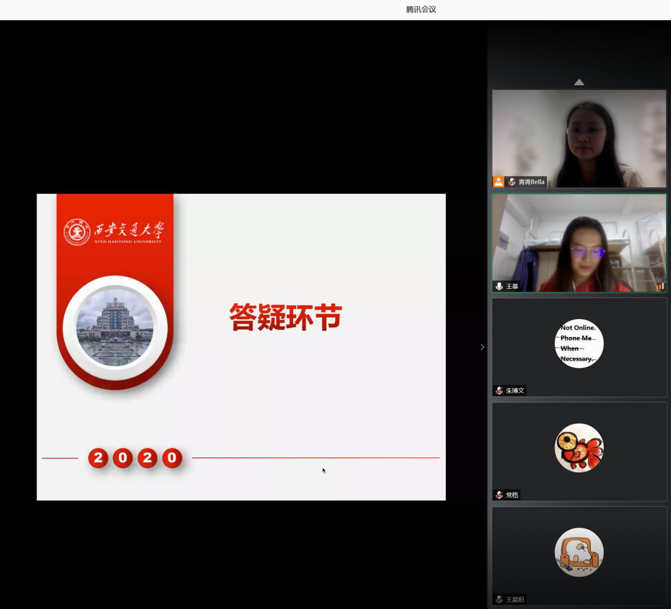Click the 青青Bella name label
This screenshot has height=609, width=671.
click(531, 182)
